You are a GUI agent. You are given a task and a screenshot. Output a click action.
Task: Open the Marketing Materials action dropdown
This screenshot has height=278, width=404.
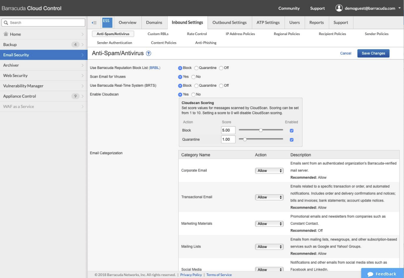point(269,224)
